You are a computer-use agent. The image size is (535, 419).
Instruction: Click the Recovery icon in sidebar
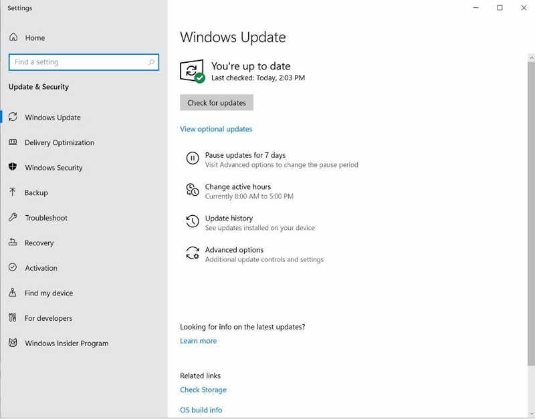tap(13, 242)
